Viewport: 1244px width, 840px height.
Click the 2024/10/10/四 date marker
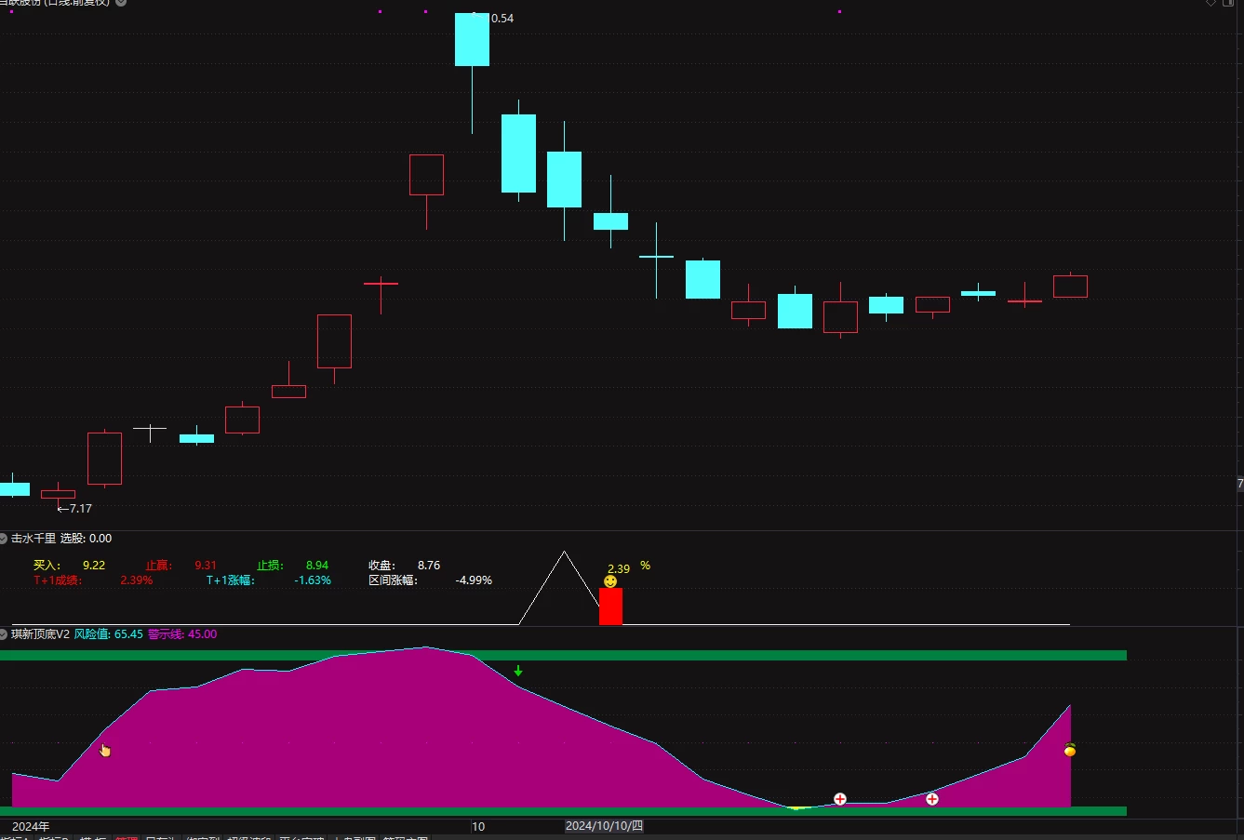point(605,826)
